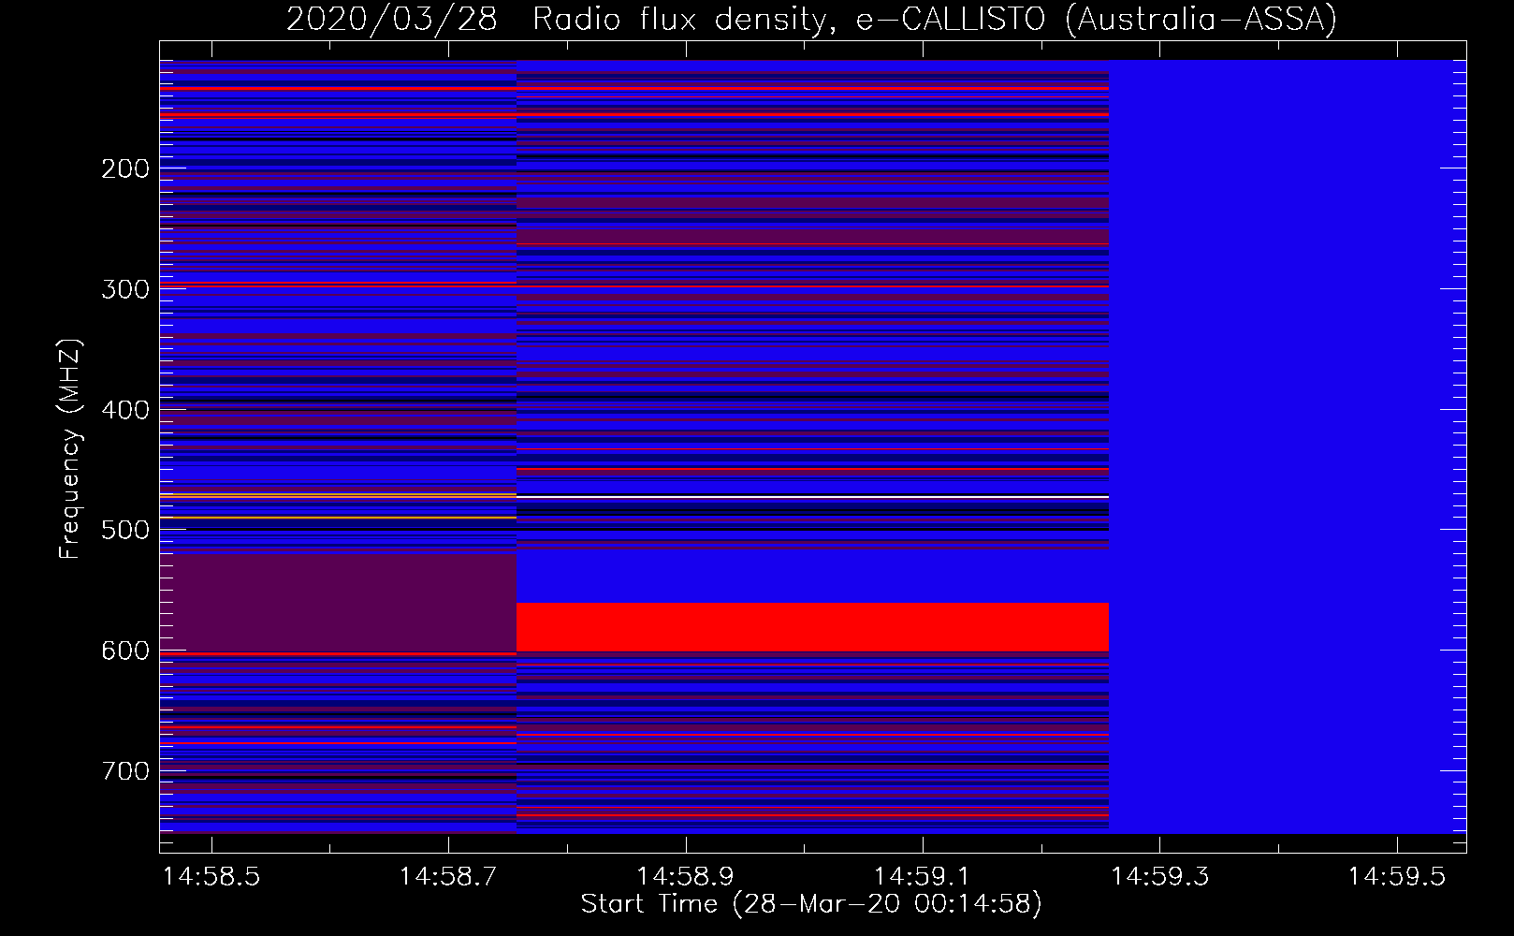1514x936 pixels.
Task: Click the 14:58.9 time tick label
Action: (686, 877)
